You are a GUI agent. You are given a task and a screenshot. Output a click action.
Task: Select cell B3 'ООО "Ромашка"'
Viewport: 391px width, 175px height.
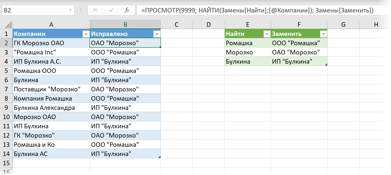pyautogui.click(x=125, y=52)
